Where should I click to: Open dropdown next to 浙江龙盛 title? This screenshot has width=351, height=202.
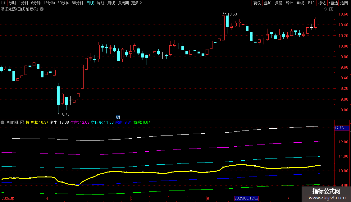tap(42, 9)
